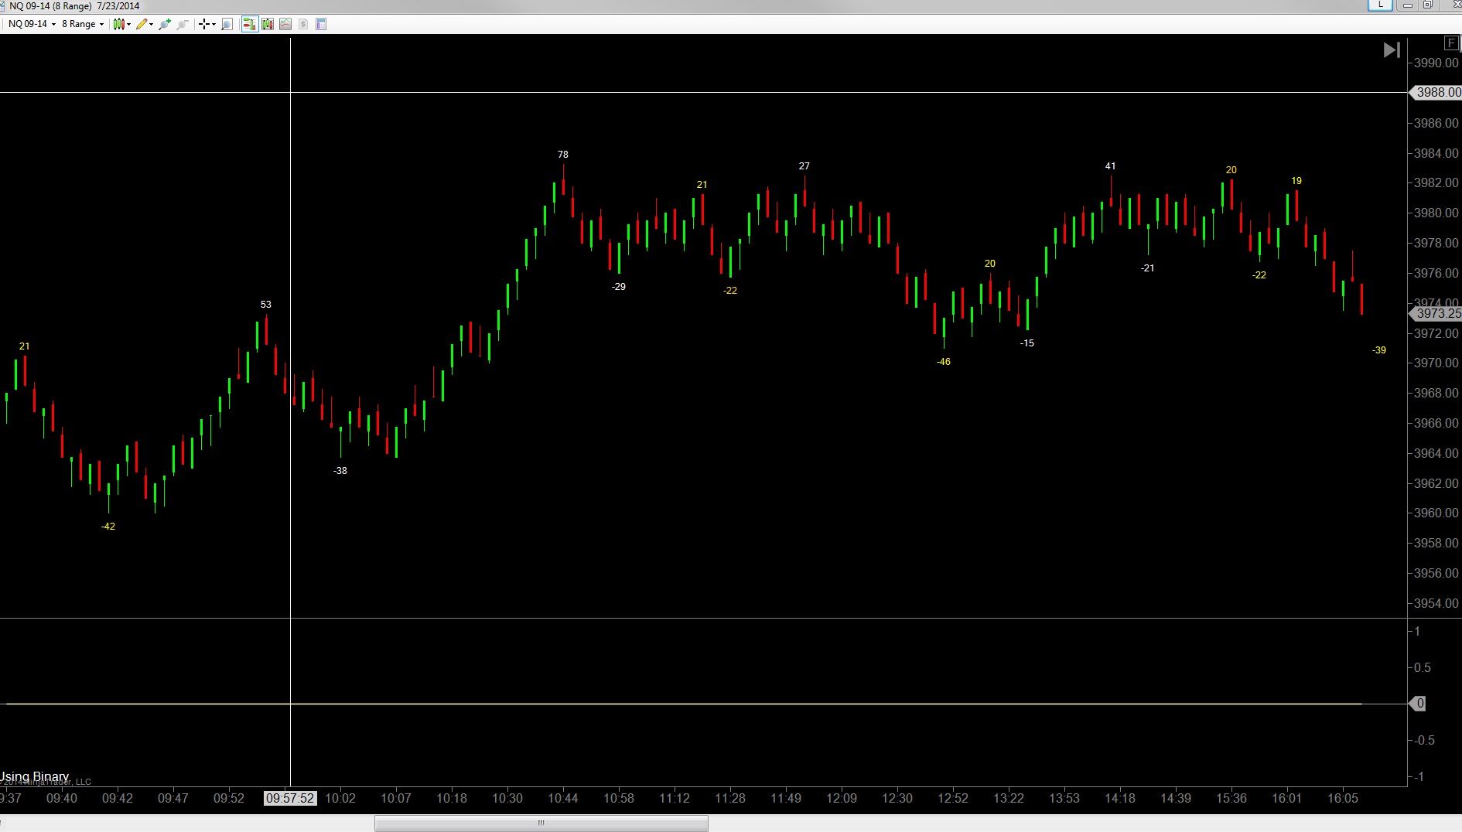Expand the drawing tools dropdown arrow
Viewport: 1462px width, 832px height.
[151, 24]
